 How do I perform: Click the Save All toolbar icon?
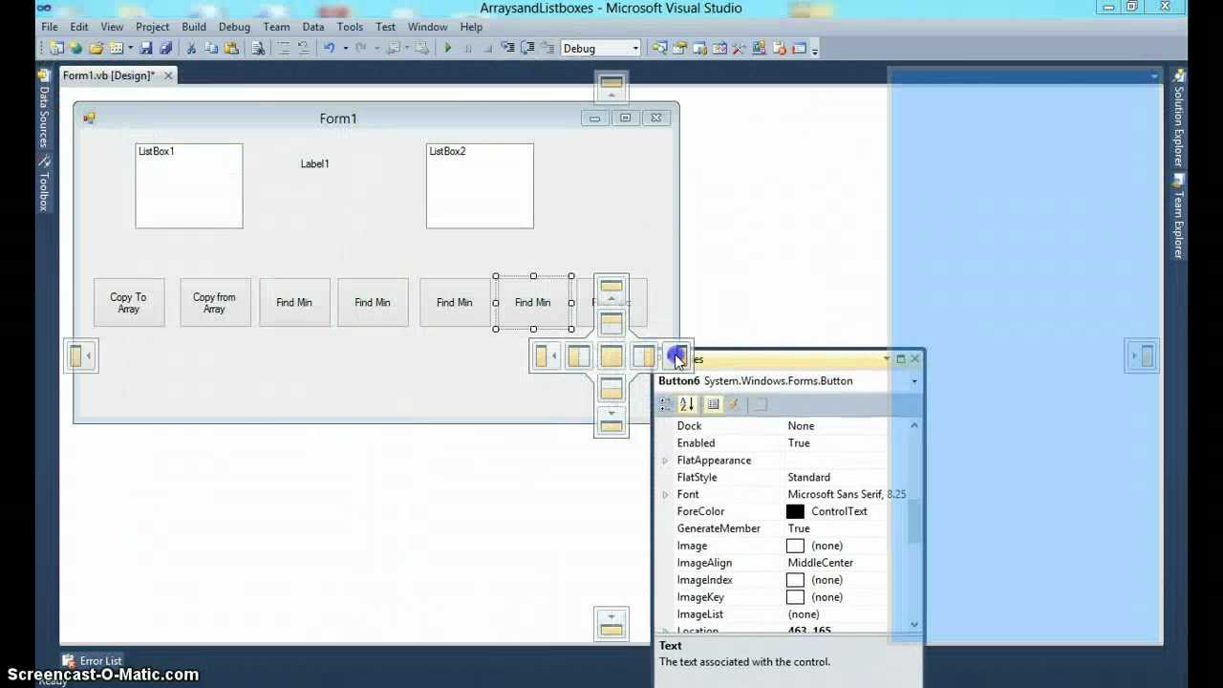click(x=165, y=48)
